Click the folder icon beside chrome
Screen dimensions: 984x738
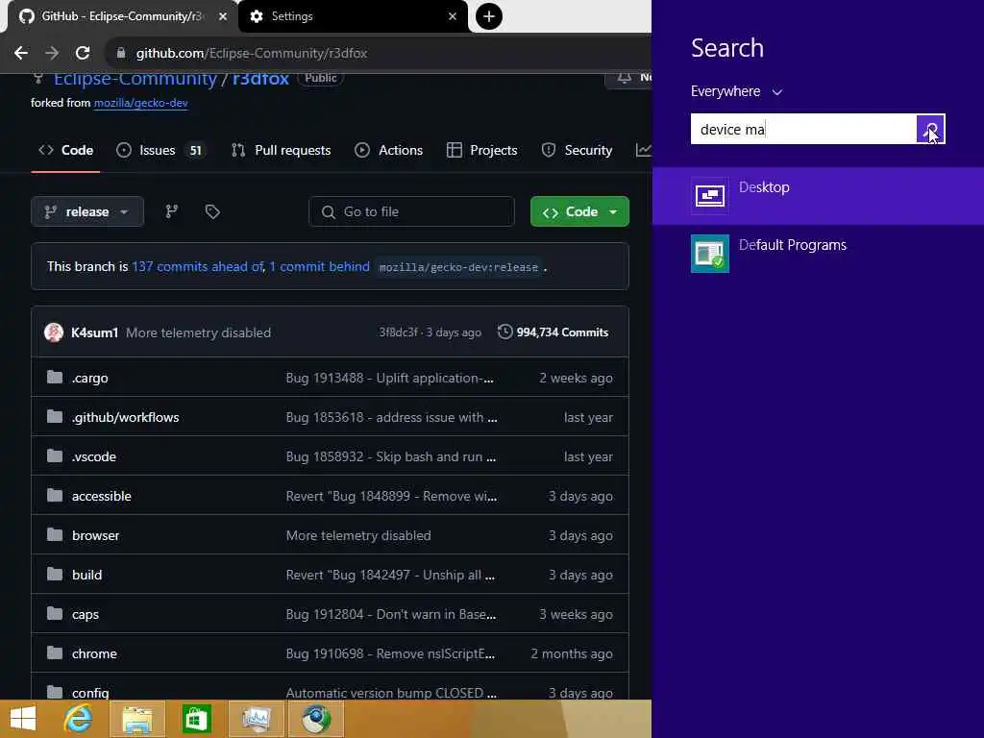(x=55, y=653)
